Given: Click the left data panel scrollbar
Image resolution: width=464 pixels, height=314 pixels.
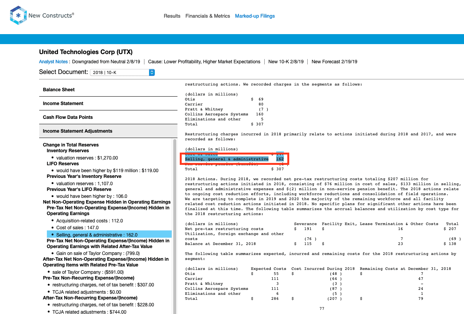Looking at the screenshot, I should coord(175,226).
